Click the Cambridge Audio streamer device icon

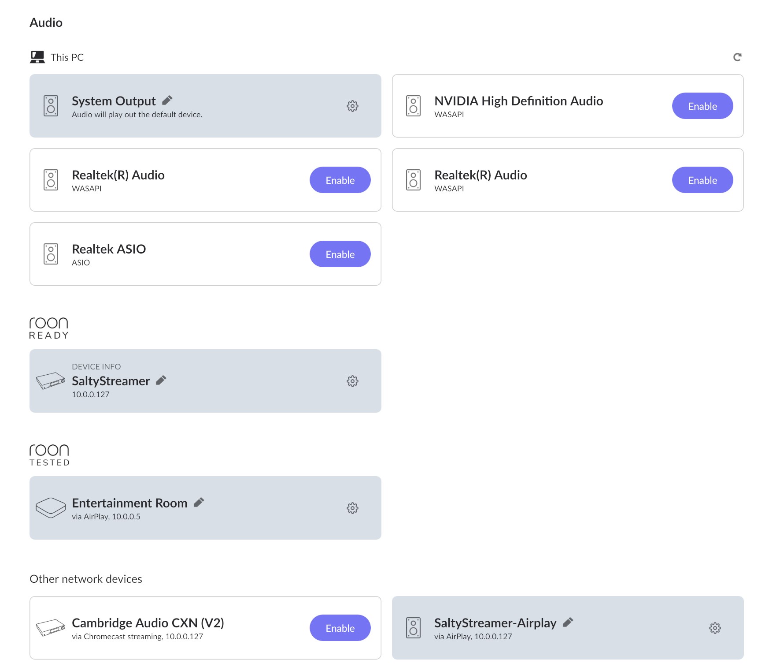(x=51, y=628)
